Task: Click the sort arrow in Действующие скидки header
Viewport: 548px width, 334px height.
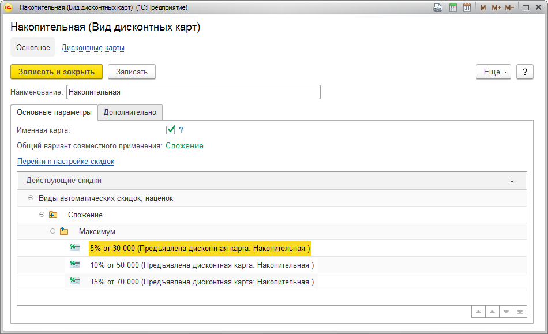Action: point(512,180)
